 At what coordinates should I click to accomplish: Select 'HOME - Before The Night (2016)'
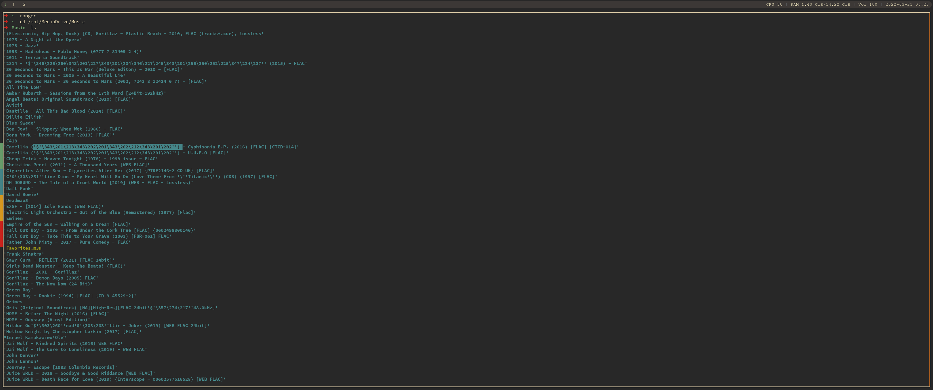tap(56, 314)
